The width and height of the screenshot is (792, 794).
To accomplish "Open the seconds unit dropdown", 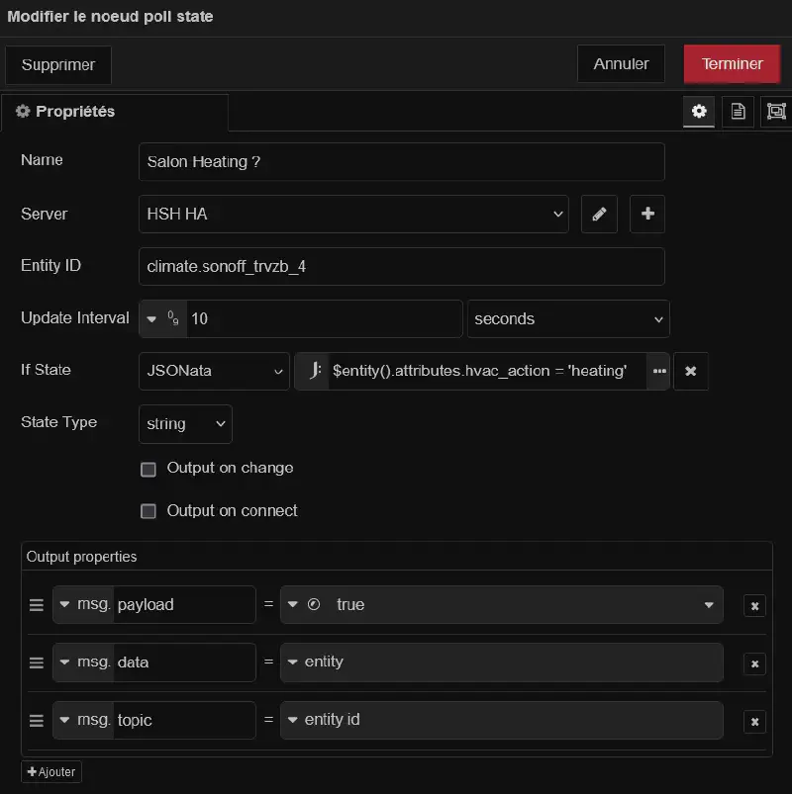I will pos(568,318).
